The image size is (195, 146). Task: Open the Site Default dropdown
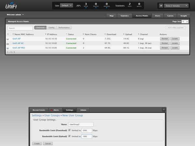coord(67,6)
